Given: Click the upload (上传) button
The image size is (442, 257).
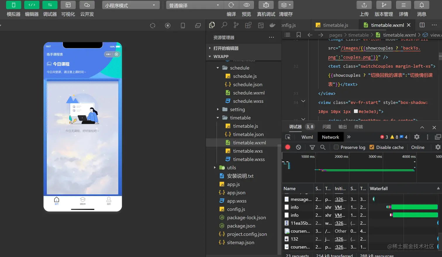Looking at the screenshot, I should click(x=364, y=5).
